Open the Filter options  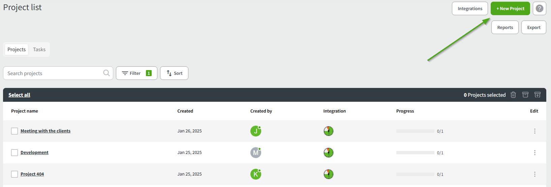coord(136,73)
